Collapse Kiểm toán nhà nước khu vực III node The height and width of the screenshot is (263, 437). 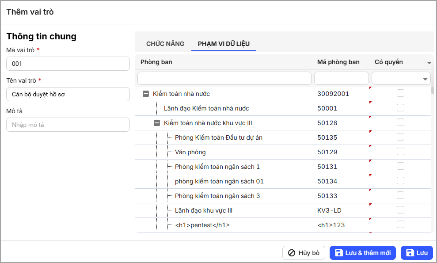pos(156,123)
